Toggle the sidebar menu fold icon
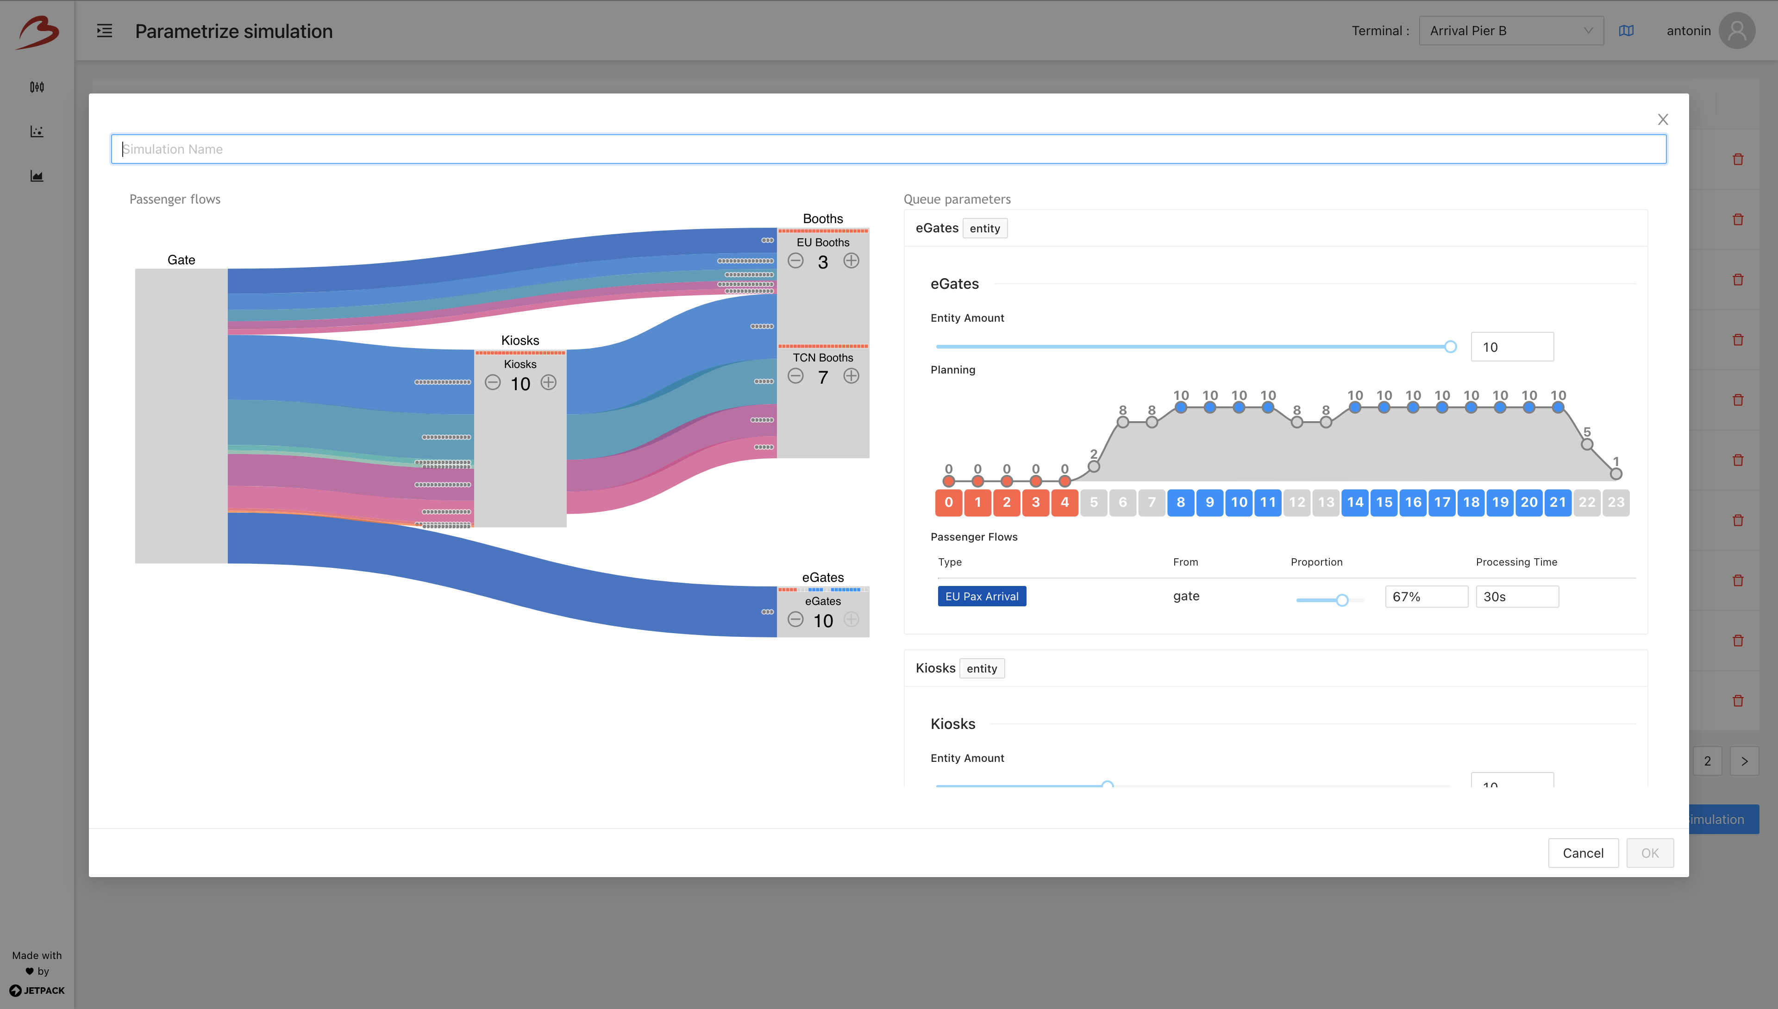 pos(105,31)
